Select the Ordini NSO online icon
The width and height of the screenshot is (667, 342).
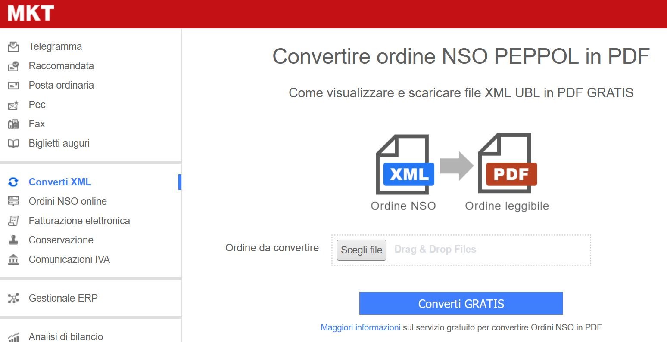click(x=13, y=201)
